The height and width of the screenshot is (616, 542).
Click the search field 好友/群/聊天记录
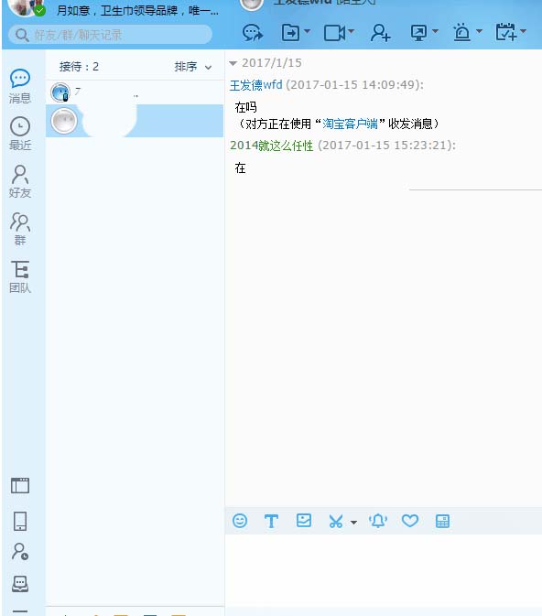click(110, 36)
